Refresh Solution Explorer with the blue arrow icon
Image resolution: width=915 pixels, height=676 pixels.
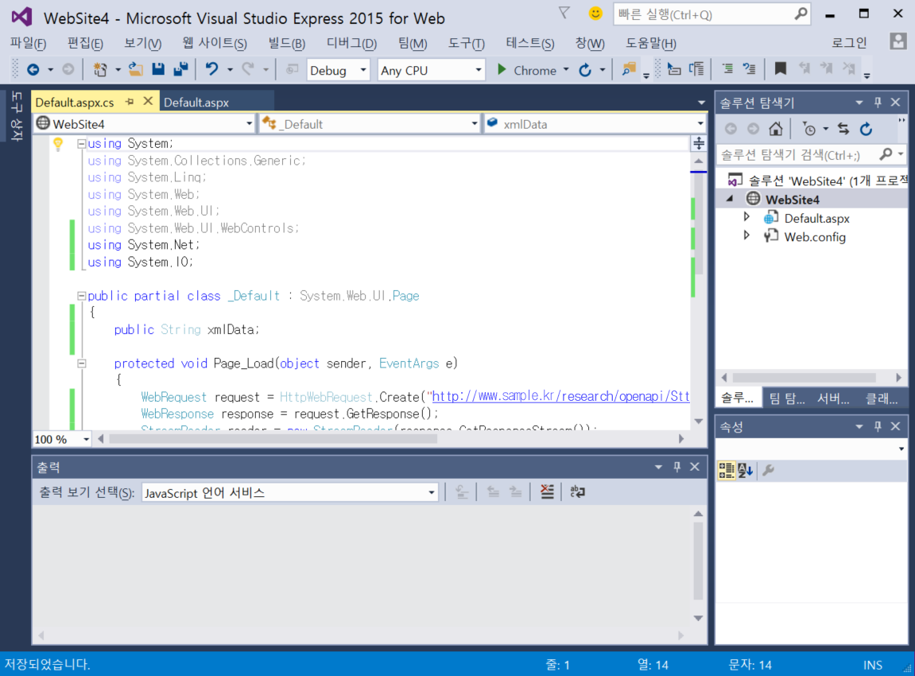pos(867,129)
